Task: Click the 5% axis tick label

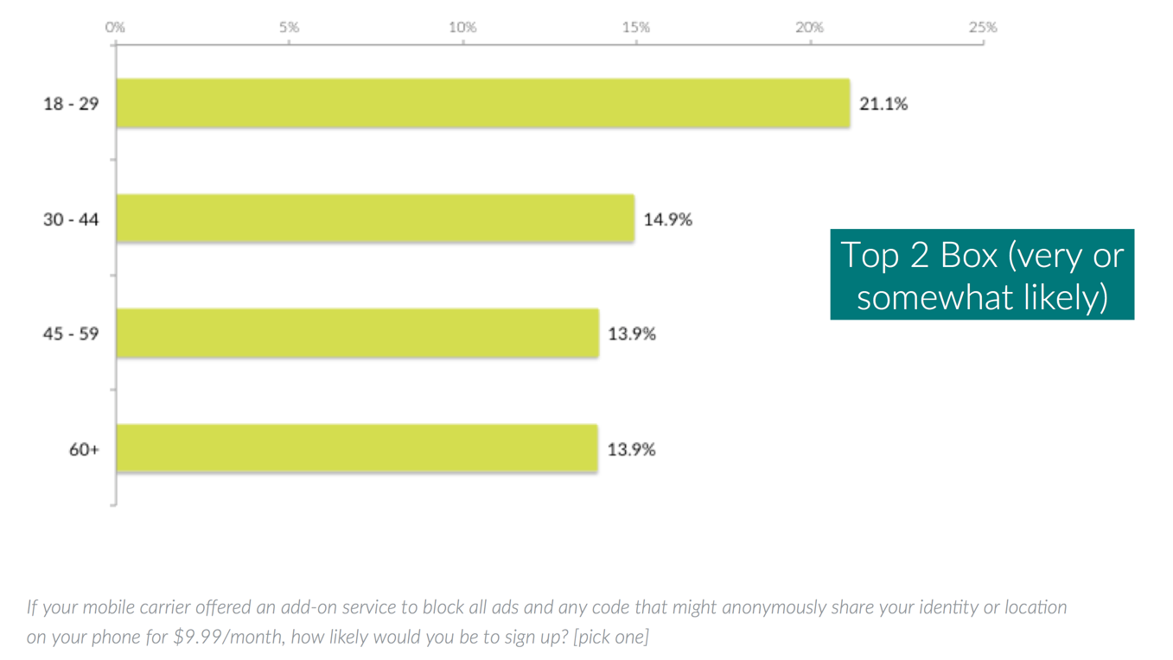Action: [289, 28]
